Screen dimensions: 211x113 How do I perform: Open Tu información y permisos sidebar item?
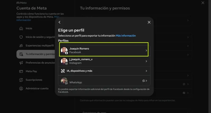(x=36, y=54)
